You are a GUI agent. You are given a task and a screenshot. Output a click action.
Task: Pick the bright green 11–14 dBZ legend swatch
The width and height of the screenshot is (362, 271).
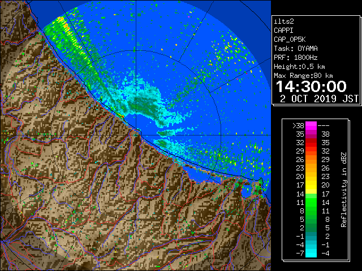click(311, 202)
